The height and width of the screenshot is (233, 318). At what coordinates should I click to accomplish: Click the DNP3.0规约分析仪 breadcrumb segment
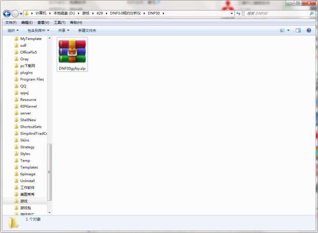(125, 13)
